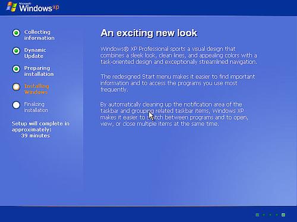Select the Installing Windows radio indicator
The image size is (297, 222).
click(x=16, y=87)
